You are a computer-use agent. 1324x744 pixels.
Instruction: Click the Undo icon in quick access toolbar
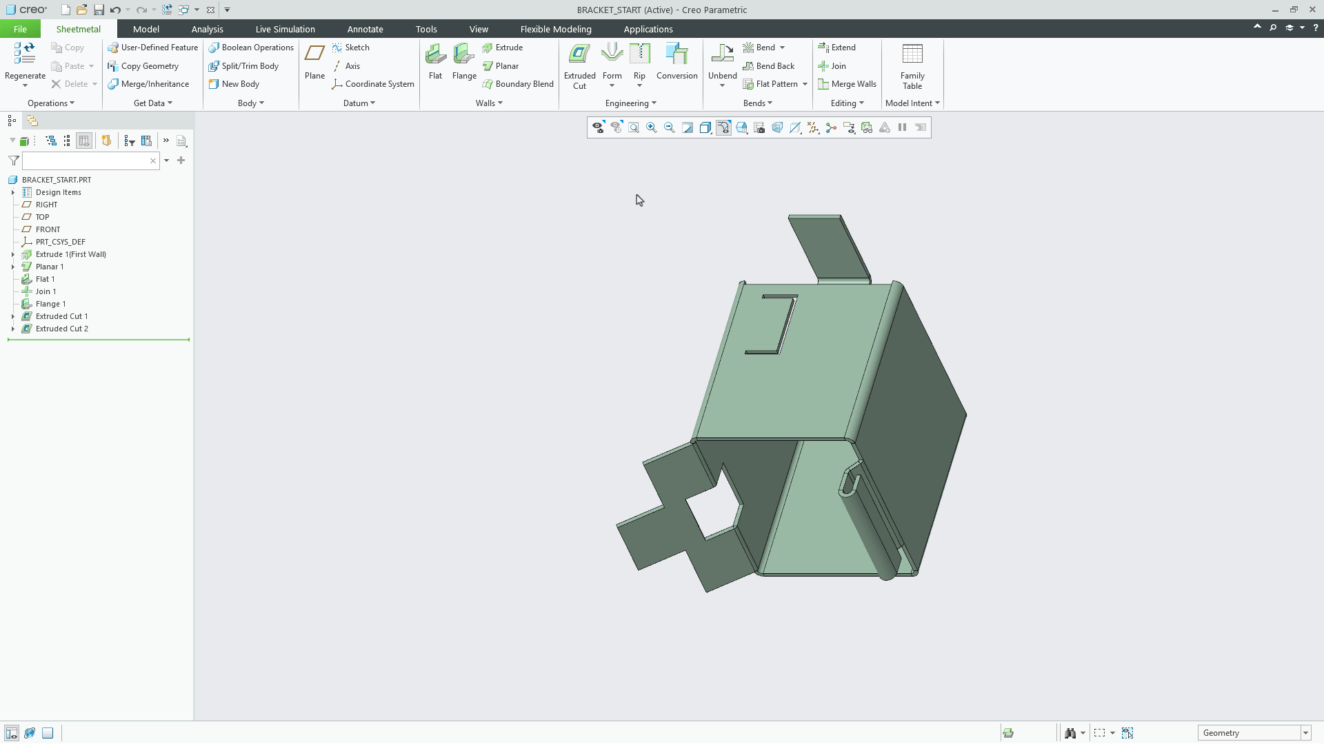click(115, 10)
